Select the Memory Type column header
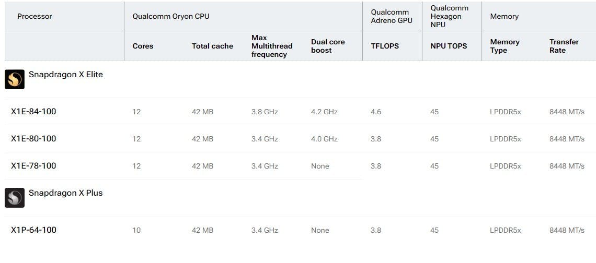This screenshot has height=263, width=596. pyautogui.click(x=505, y=46)
